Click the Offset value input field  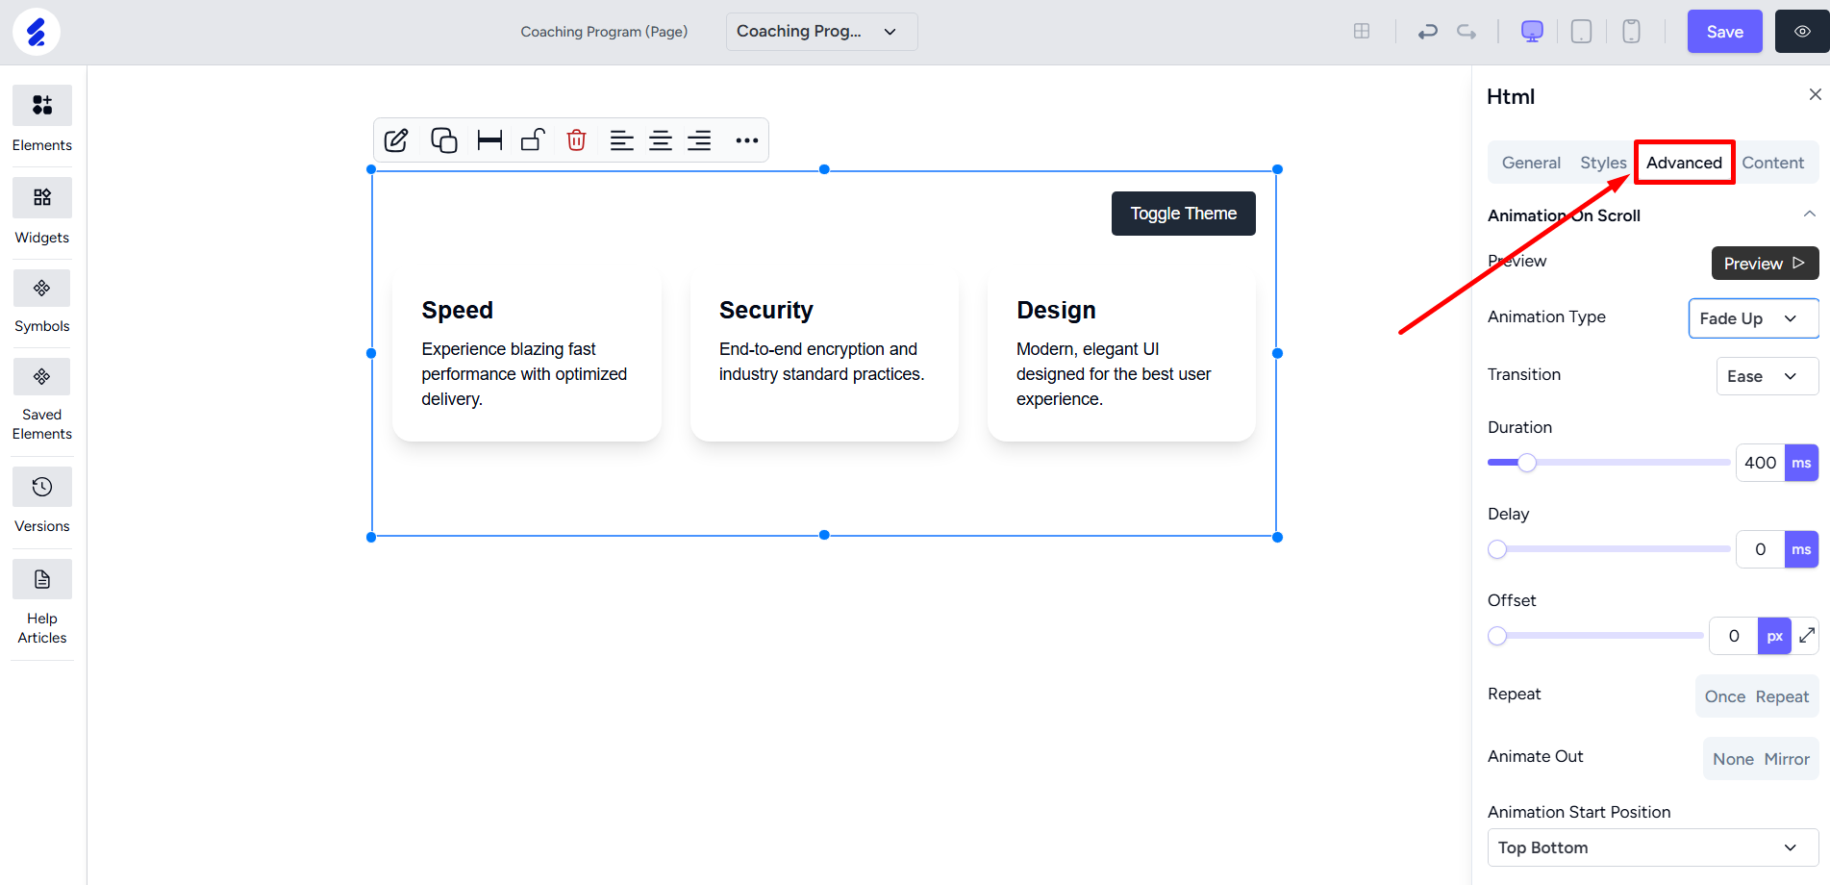pyautogui.click(x=1733, y=636)
